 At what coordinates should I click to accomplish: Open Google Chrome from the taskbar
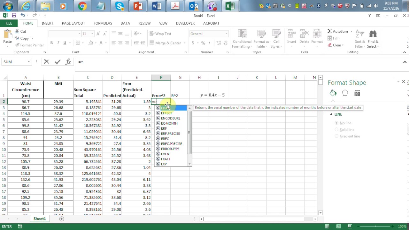(82, 6)
